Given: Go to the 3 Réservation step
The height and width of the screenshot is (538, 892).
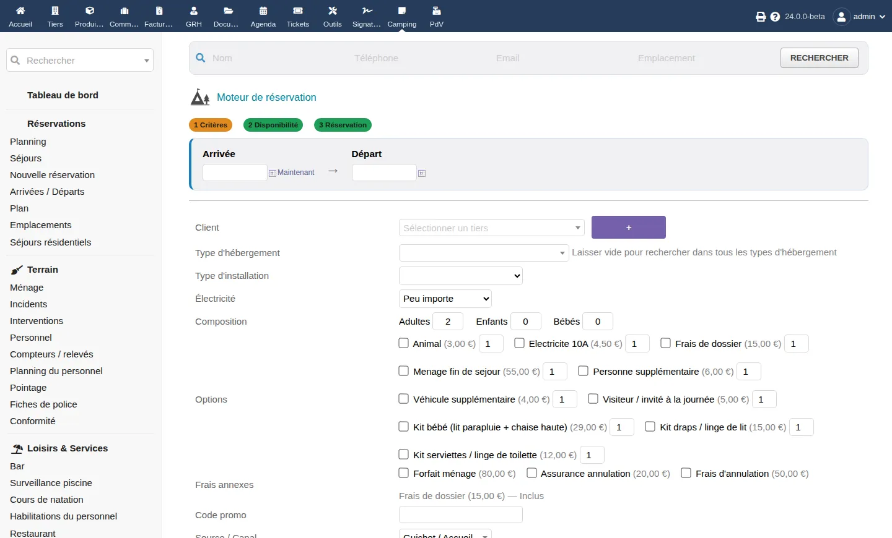Looking at the screenshot, I should [x=343, y=125].
